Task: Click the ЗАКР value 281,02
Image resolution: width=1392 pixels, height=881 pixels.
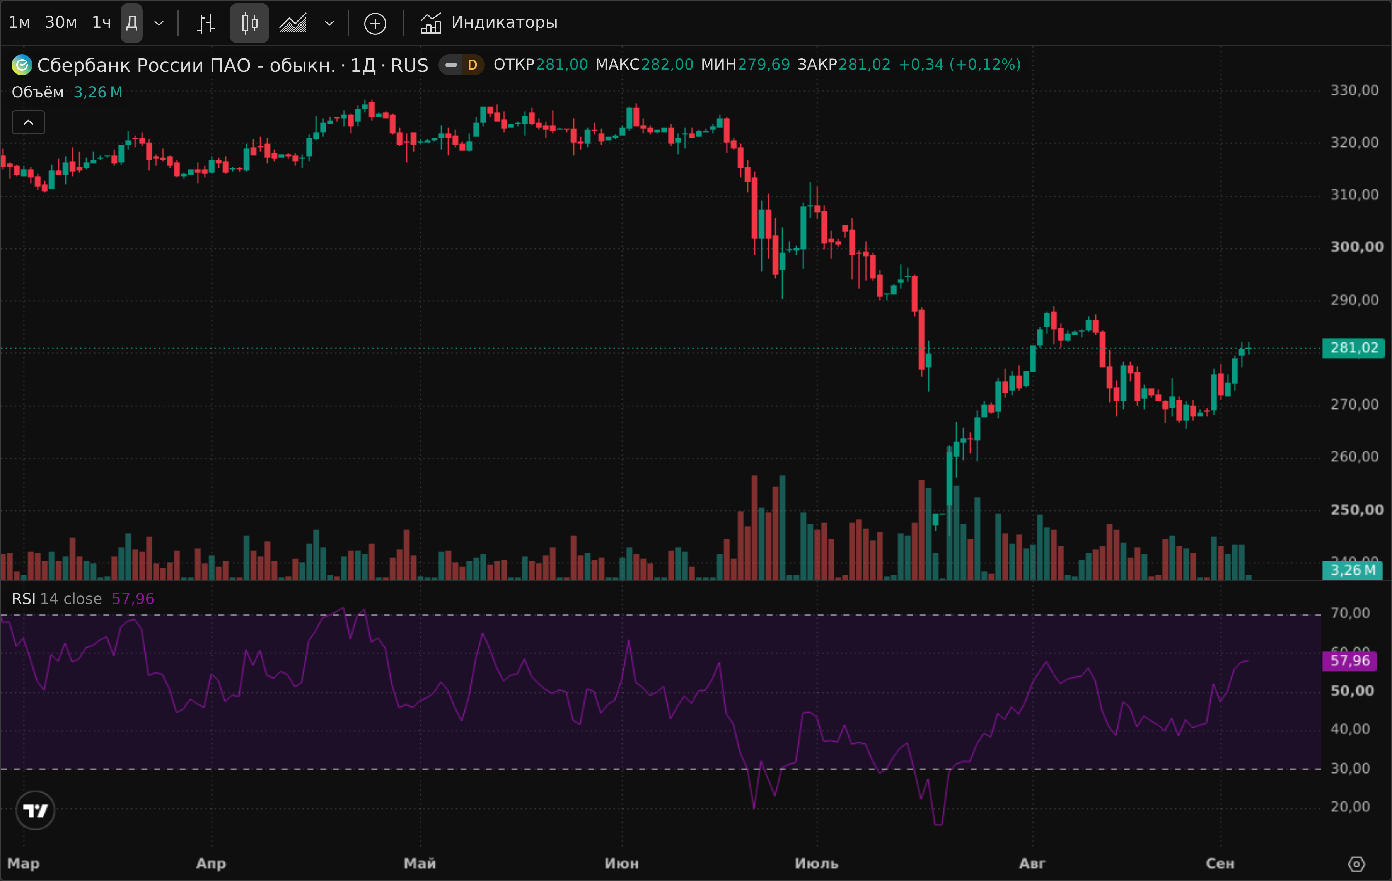Action: pos(865,64)
